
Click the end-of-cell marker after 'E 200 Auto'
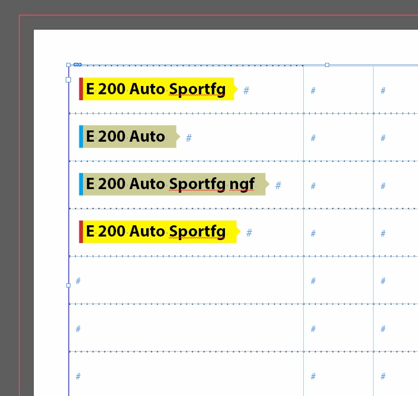pyautogui.click(x=189, y=138)
